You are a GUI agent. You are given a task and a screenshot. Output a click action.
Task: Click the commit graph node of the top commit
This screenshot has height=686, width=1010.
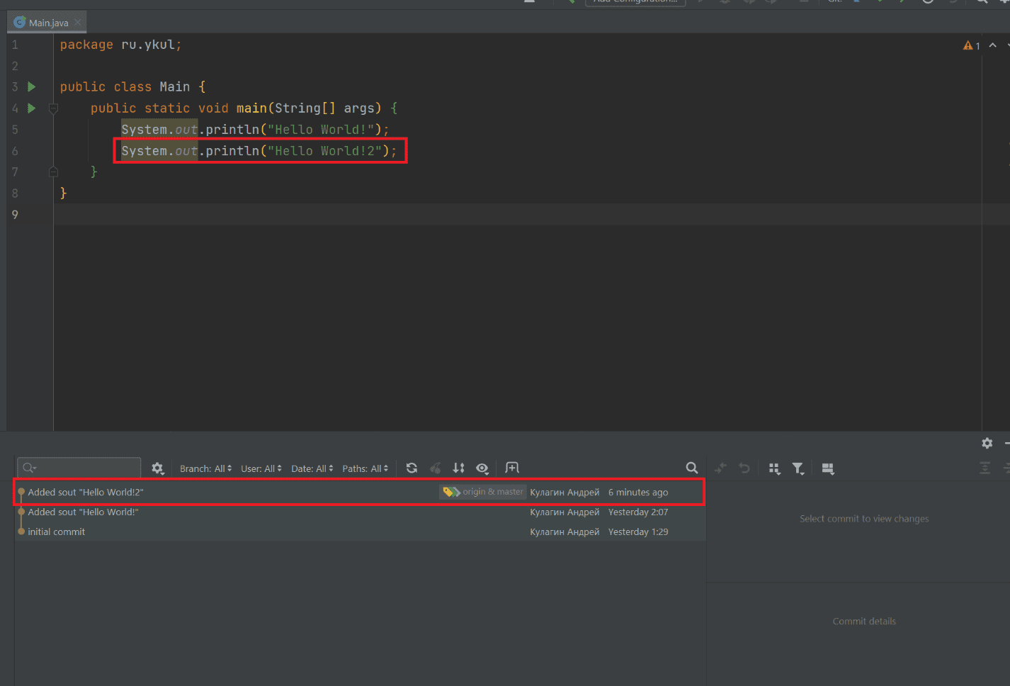tap(21, 492)
